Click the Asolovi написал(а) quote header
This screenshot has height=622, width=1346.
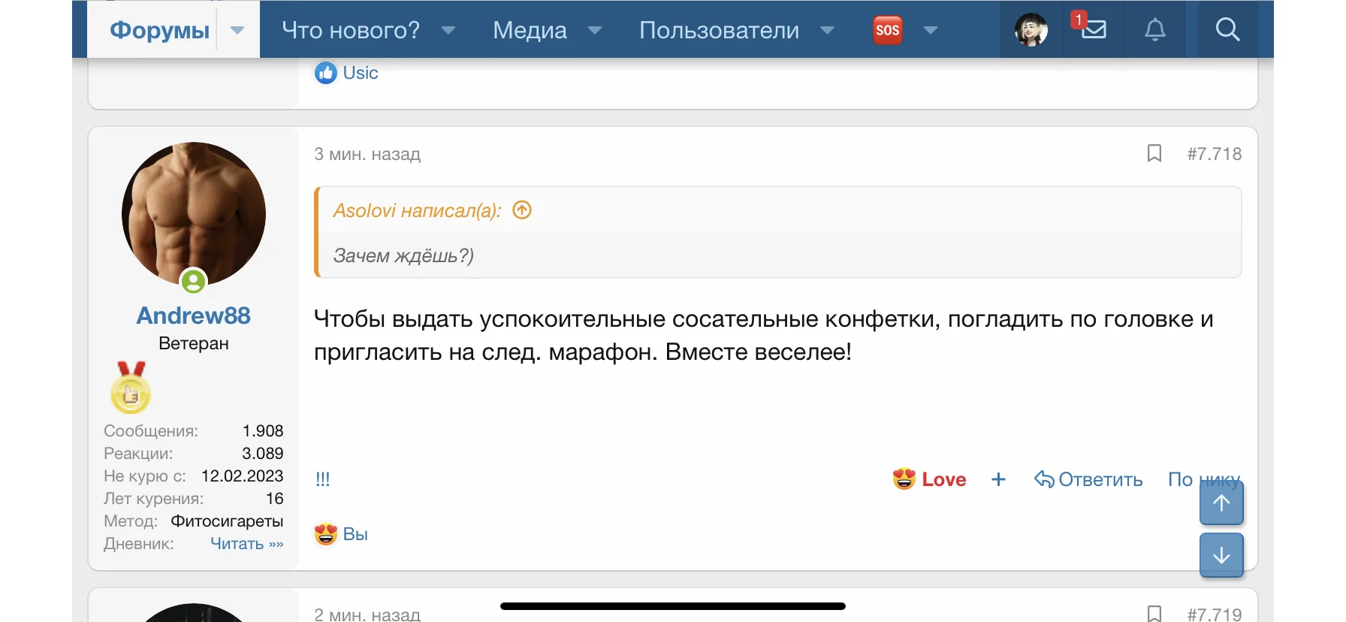pos(417,210)
